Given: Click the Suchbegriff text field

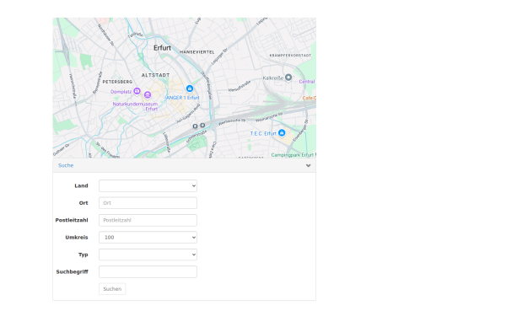Looking at the screenshot, I should click(148, 272).
